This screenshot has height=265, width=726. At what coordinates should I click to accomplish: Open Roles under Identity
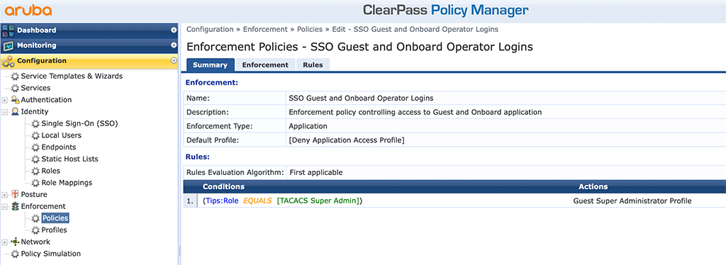pos(51,171)
